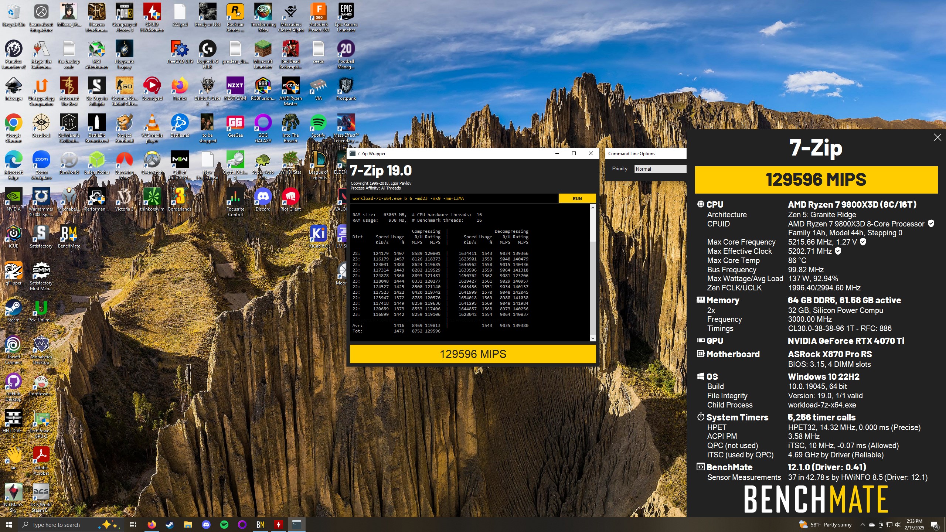Image resolution: width=946 pixels, height=532 pixels.
Task: Select the Epic Games Launcher icon
Action: (346, 18)
